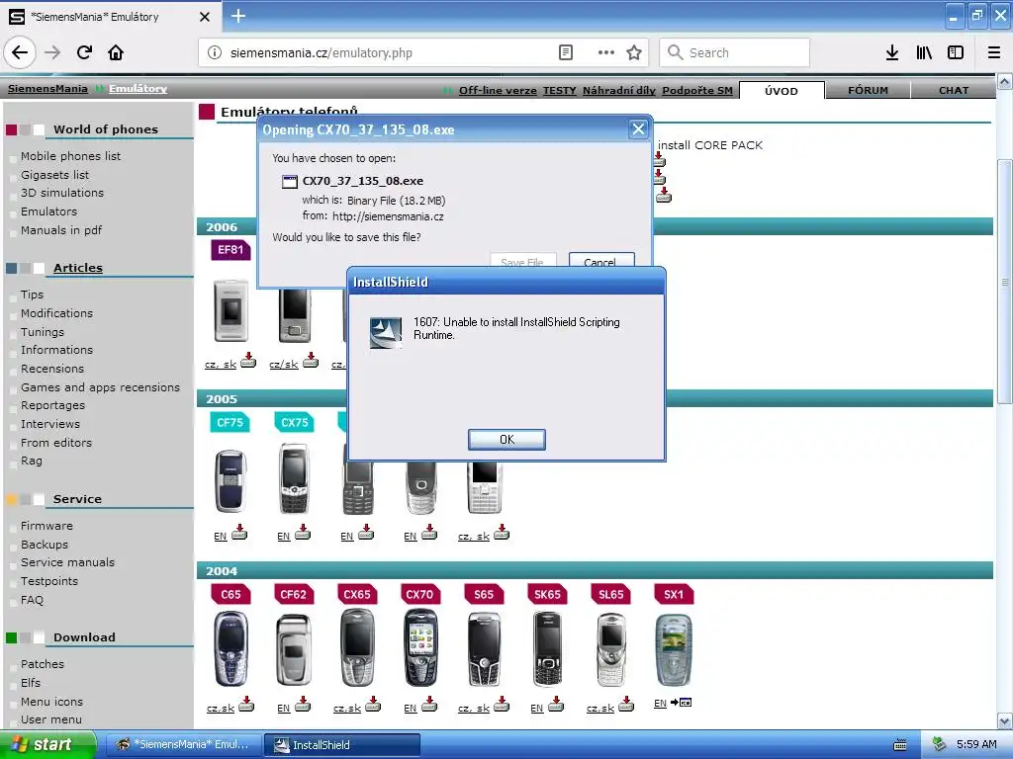Cancel the CX70 file download dialog
The image size is (1013, 759).
point(600,261)
